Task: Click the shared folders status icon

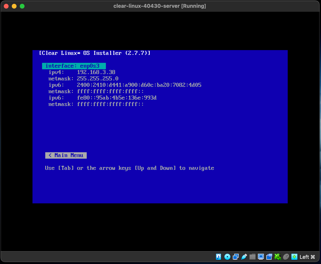Action: pyautogui.click(x=253, y=257)
